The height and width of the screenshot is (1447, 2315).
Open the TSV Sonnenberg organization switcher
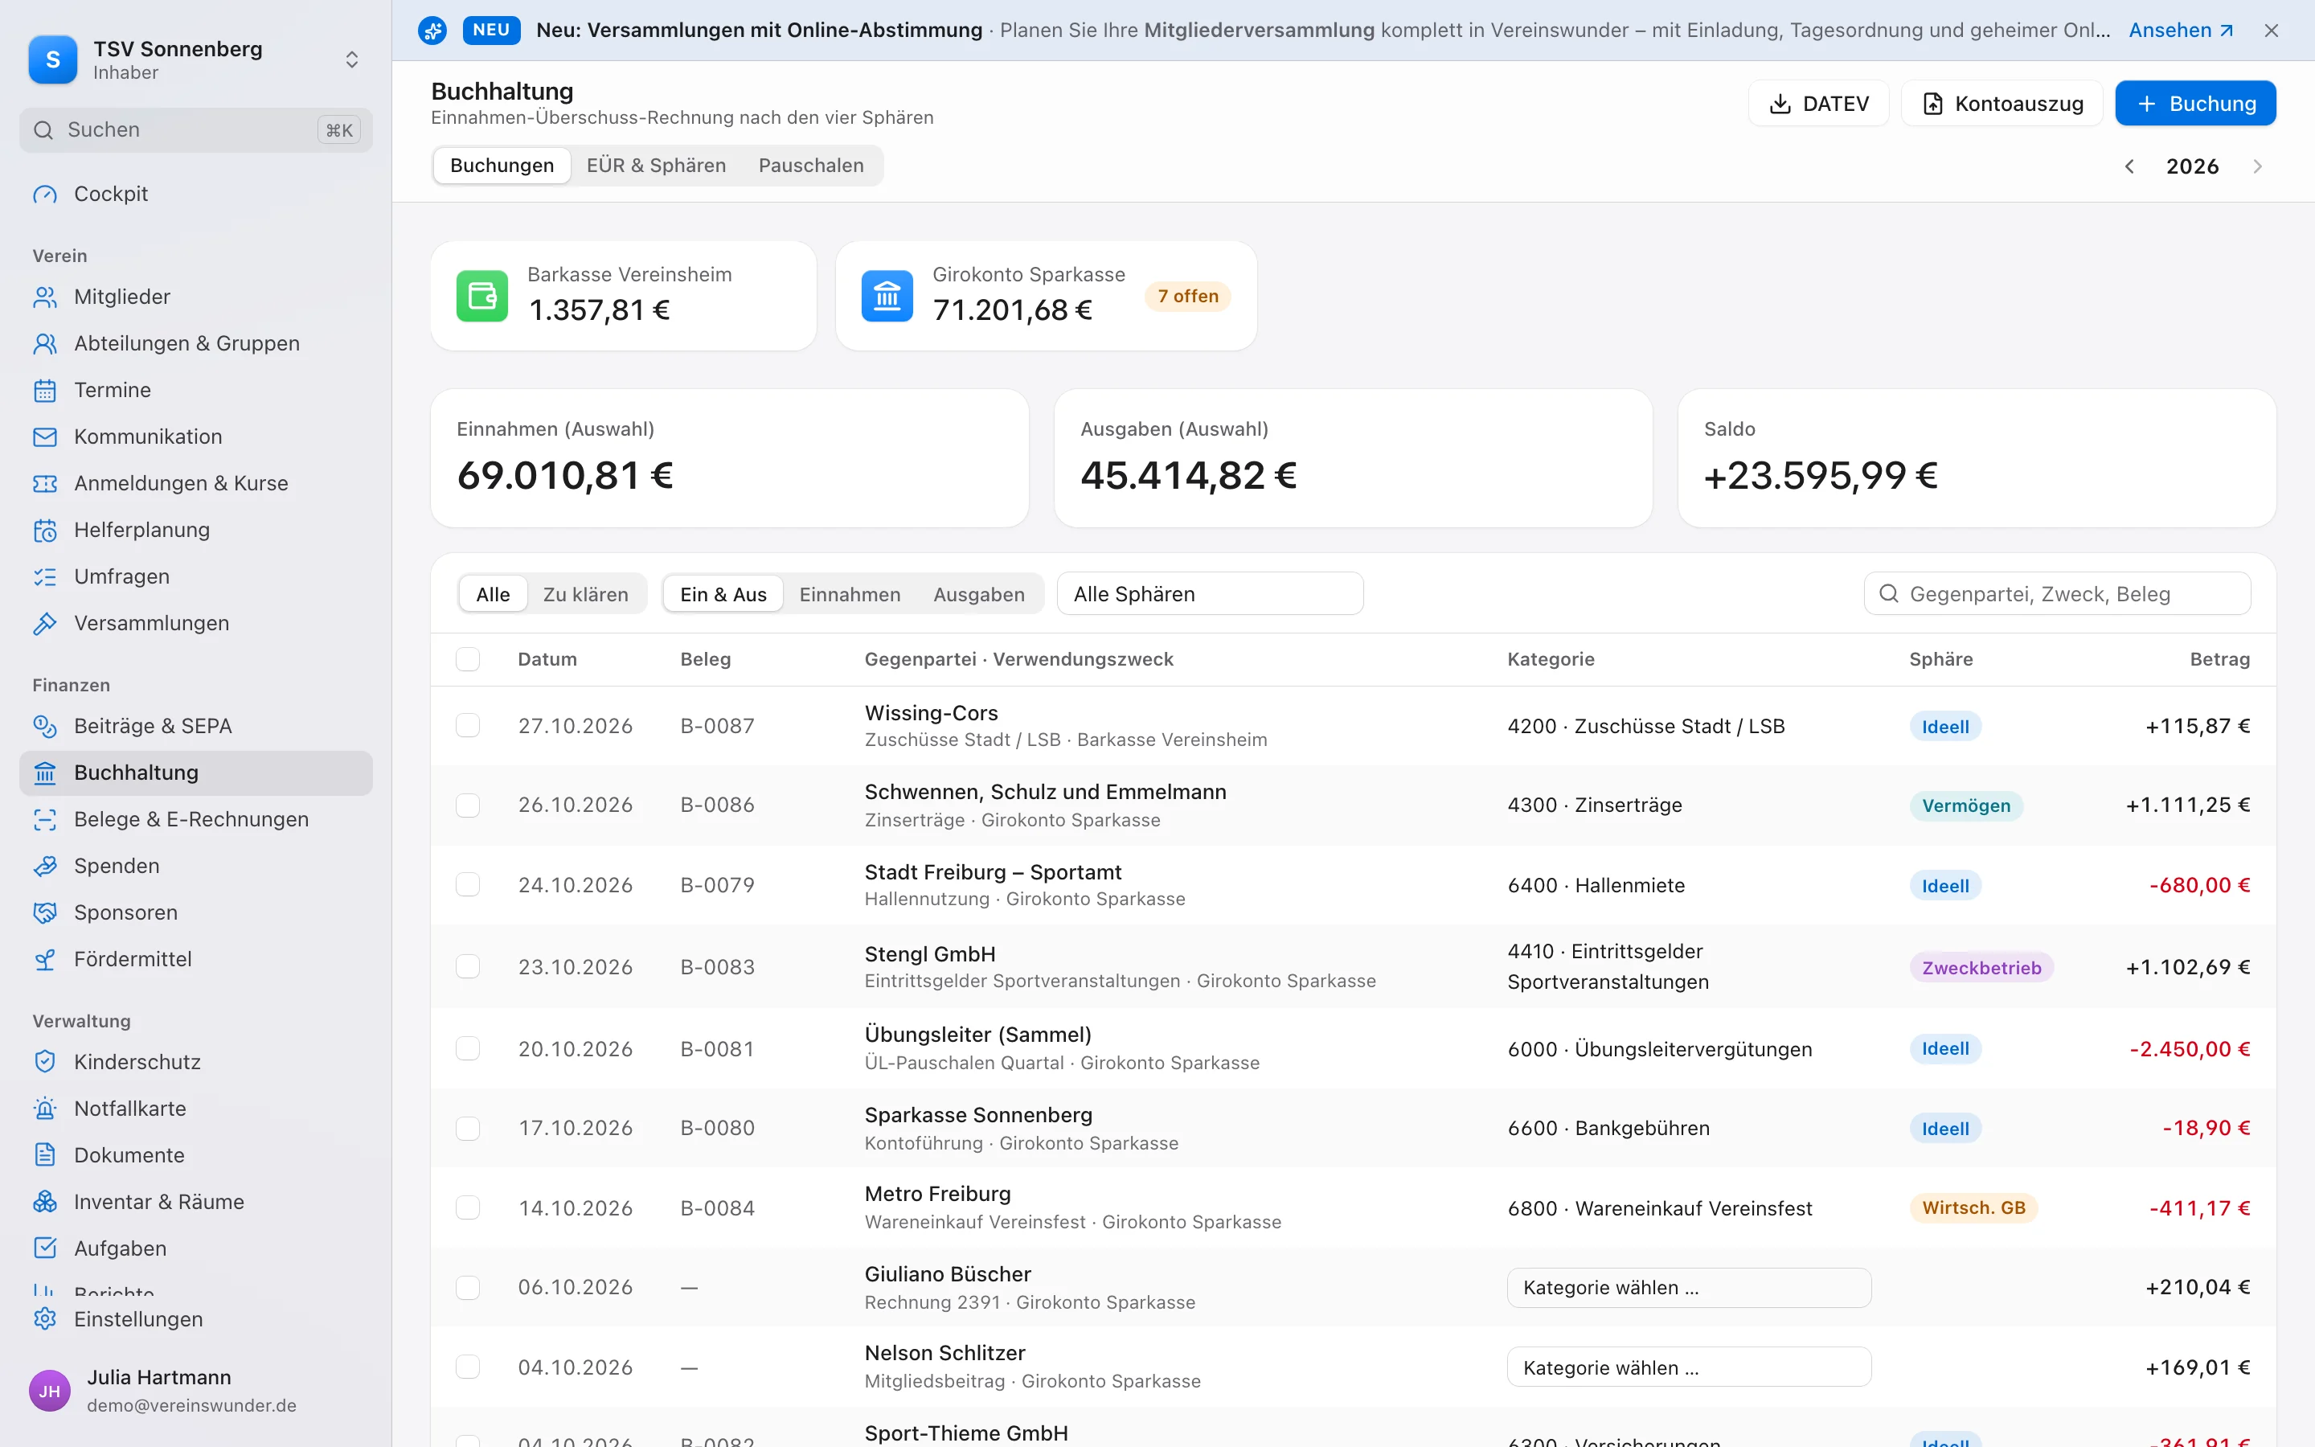[x=196, y=60]
